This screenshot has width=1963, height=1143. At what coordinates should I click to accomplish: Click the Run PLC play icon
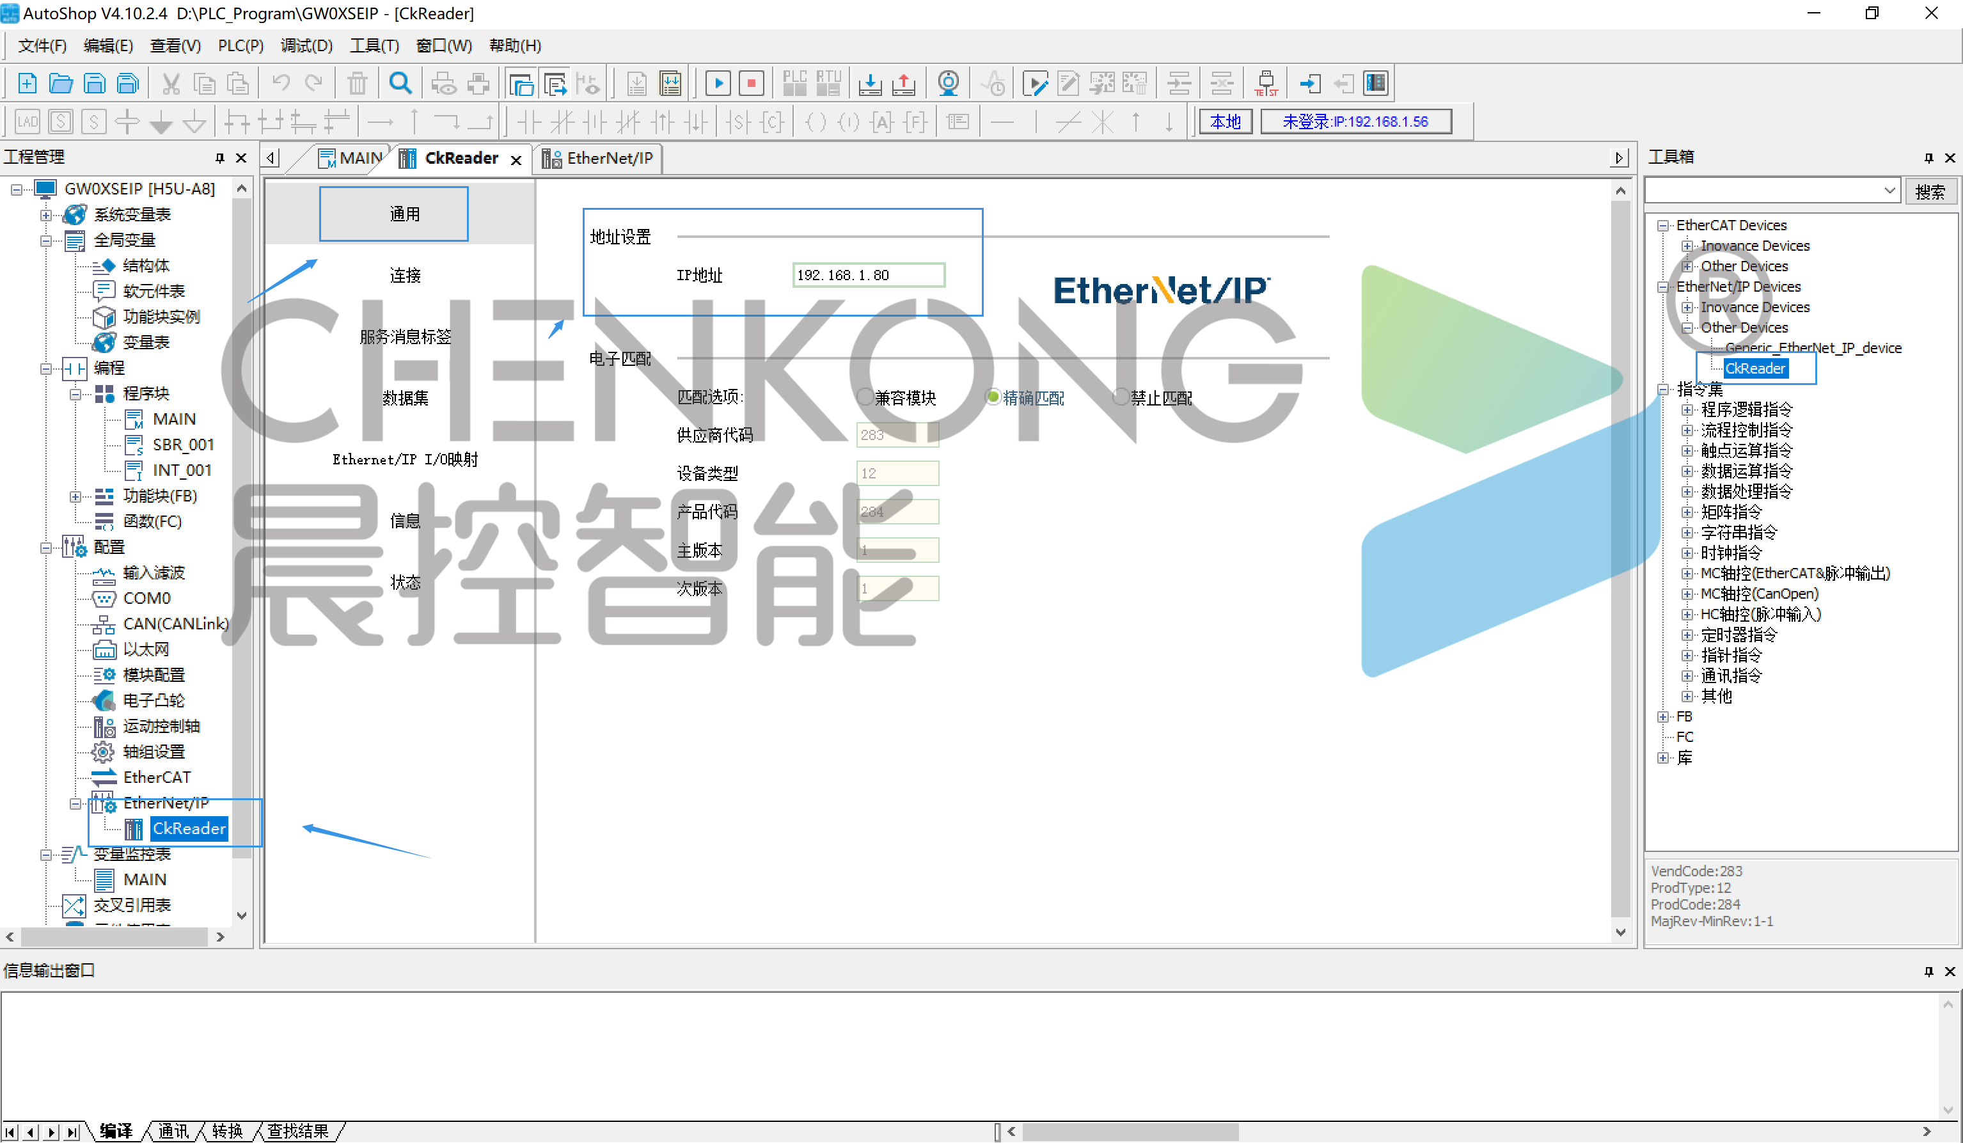[x=718, y=83]
